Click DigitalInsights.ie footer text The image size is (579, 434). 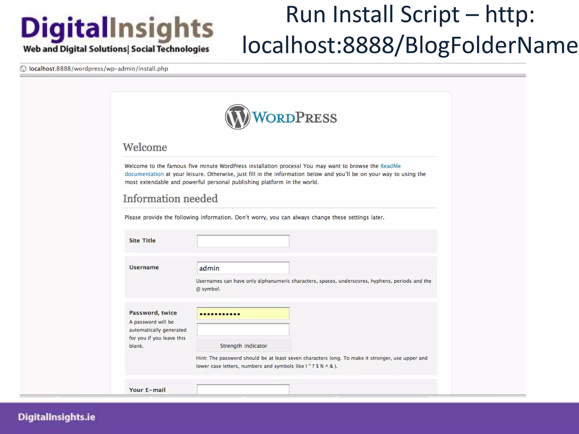pos(57,417)
